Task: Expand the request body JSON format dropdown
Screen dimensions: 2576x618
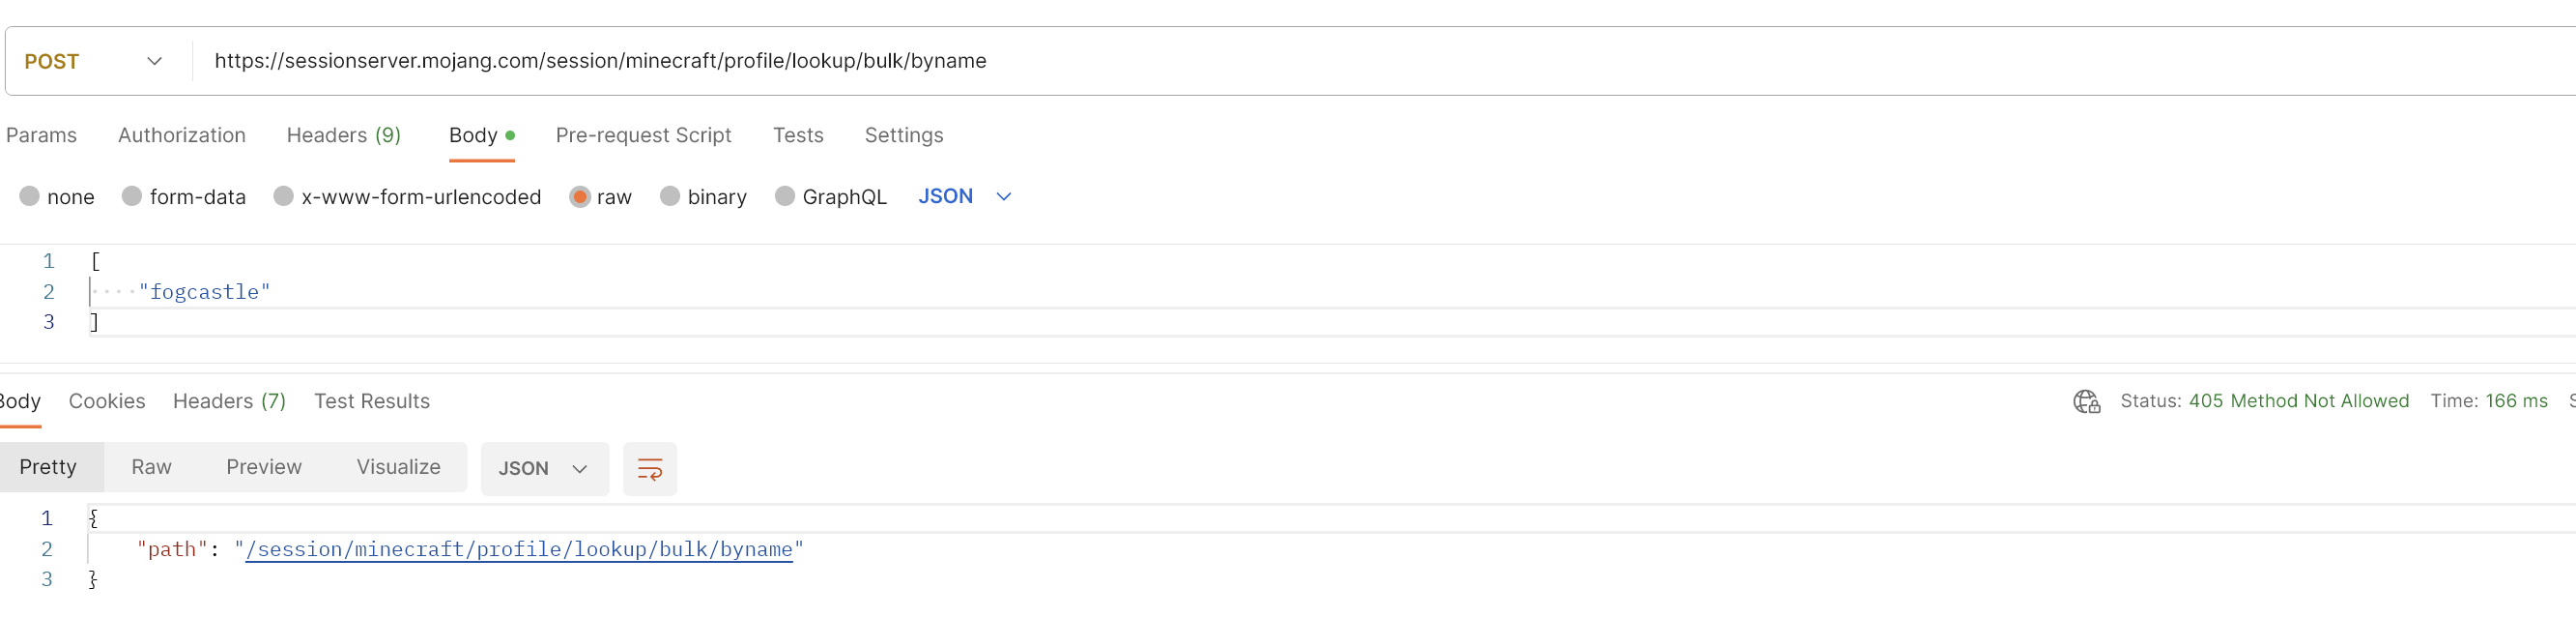Action: click(x=965, y=196)
